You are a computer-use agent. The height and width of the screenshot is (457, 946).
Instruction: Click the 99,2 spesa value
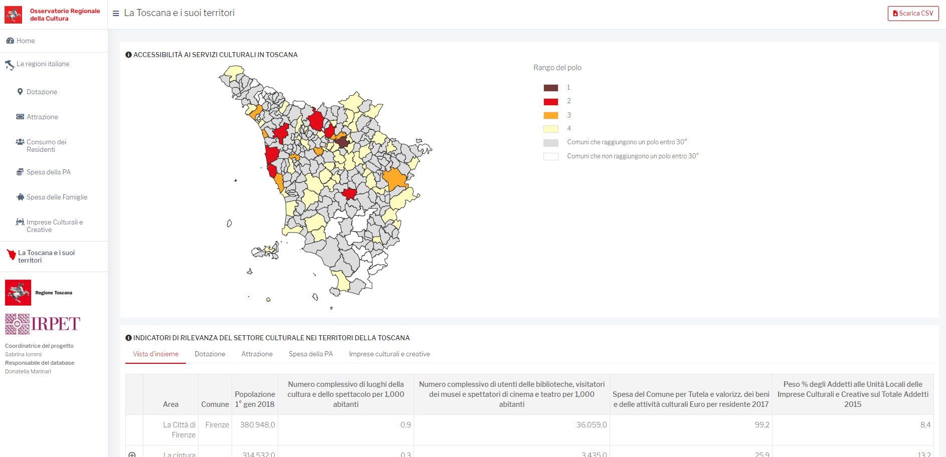762,424
